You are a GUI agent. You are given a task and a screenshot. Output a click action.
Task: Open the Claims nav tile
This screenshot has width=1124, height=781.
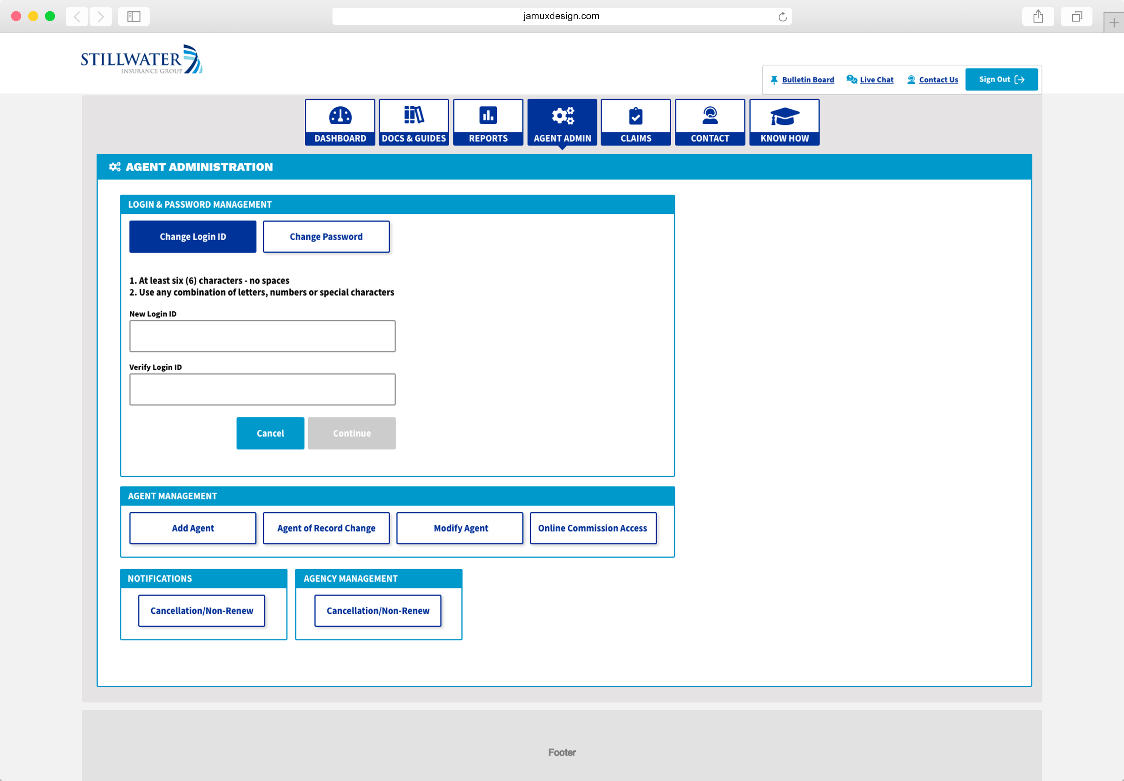pos(635,122)
